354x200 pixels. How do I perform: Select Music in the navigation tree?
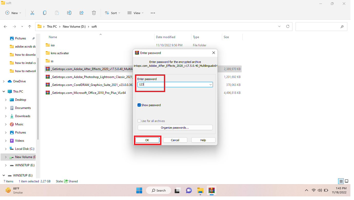tap(19, 124)
